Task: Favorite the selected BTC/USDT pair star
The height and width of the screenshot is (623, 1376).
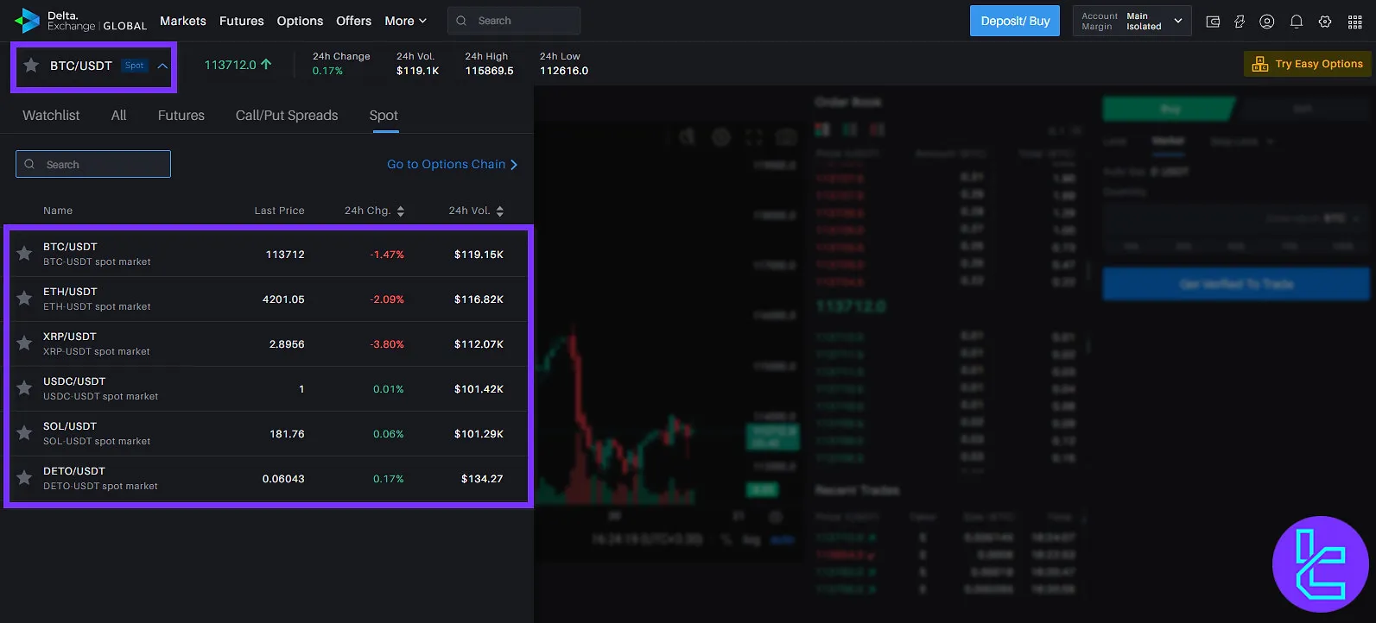Action: (x=31, y=66)
